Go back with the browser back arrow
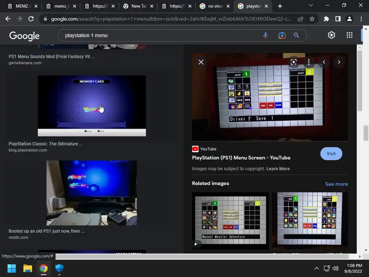This screenshot has width=369, height=277. click(8, 19)
